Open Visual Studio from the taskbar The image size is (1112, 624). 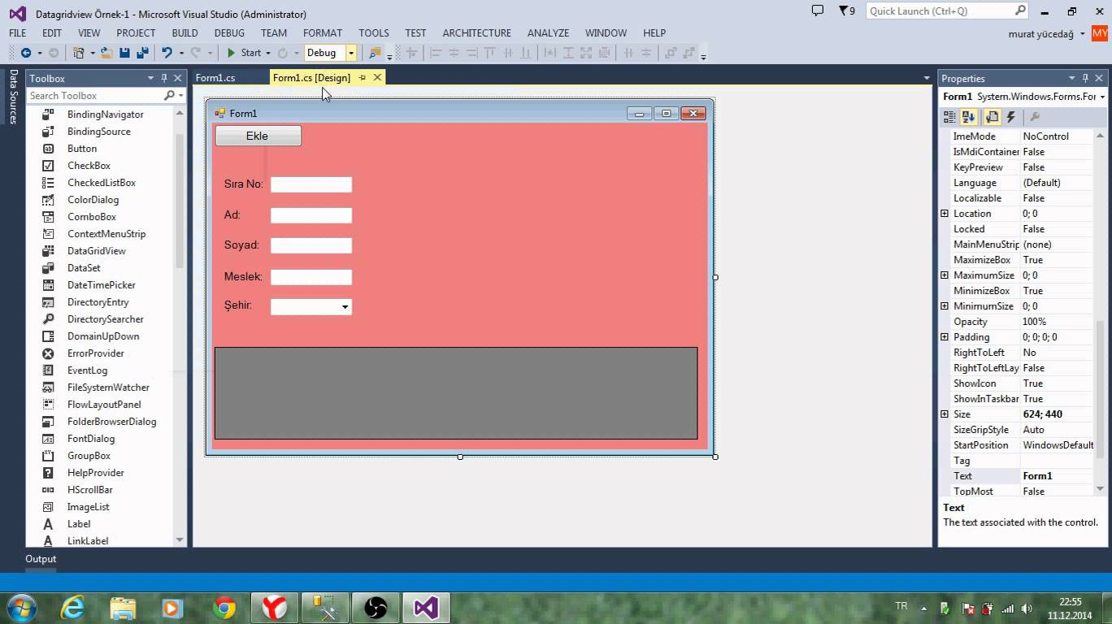(426, 607)
